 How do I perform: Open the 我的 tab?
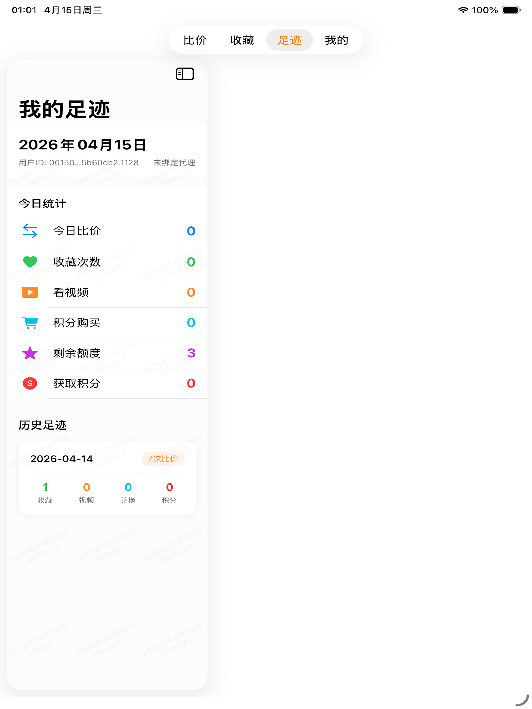tap(337, 40)
